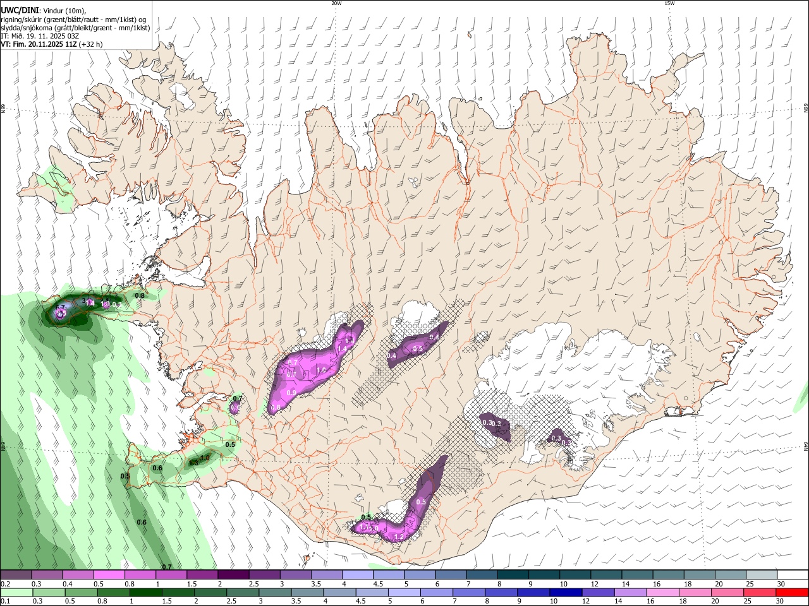Pick bottom legend swatch between 10 and 12
This screenshot has height=606, width=809.
[x=566, y=592]
